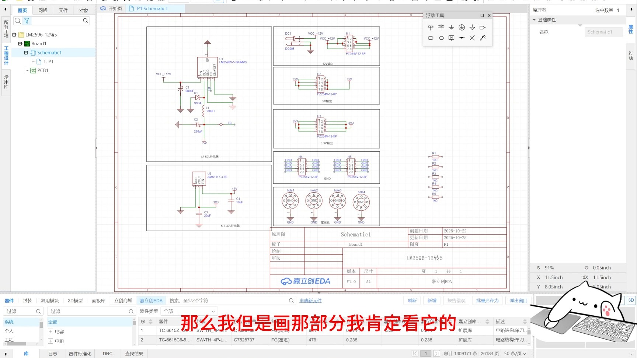Pin the bottom library panel
This screenshot has width=637, height=358.
(6, 354)
